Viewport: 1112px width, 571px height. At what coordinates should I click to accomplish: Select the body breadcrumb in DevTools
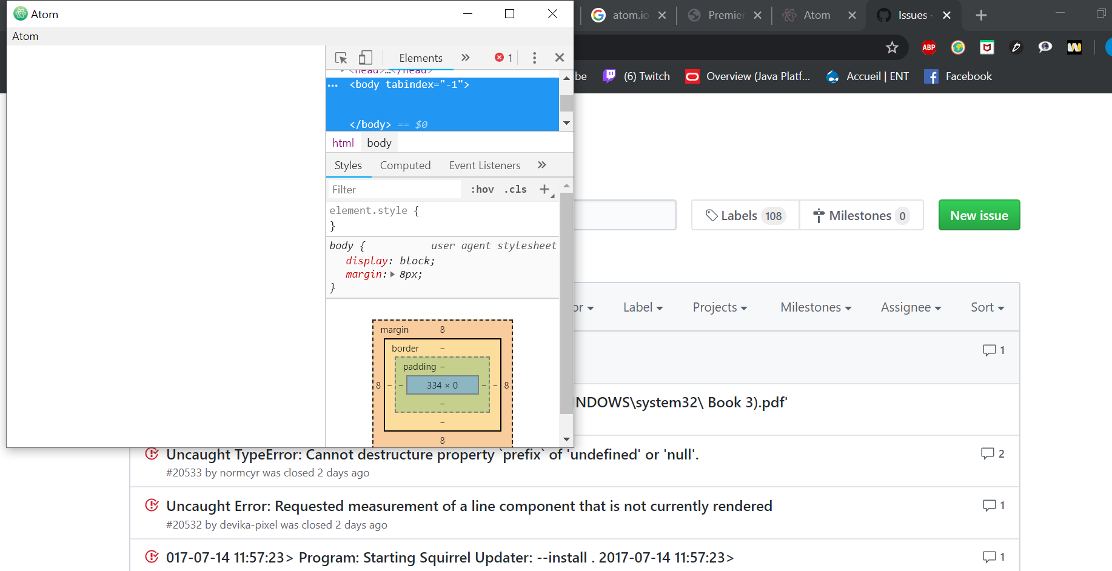[379, 143]
